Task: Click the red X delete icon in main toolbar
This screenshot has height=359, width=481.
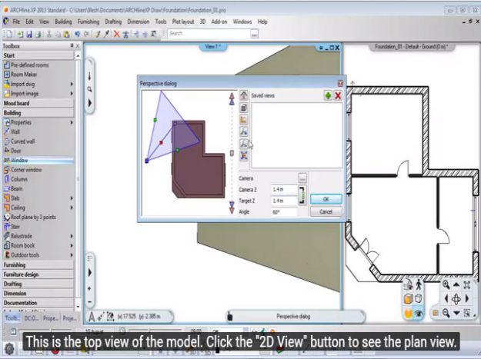Action: pos(117,34)
